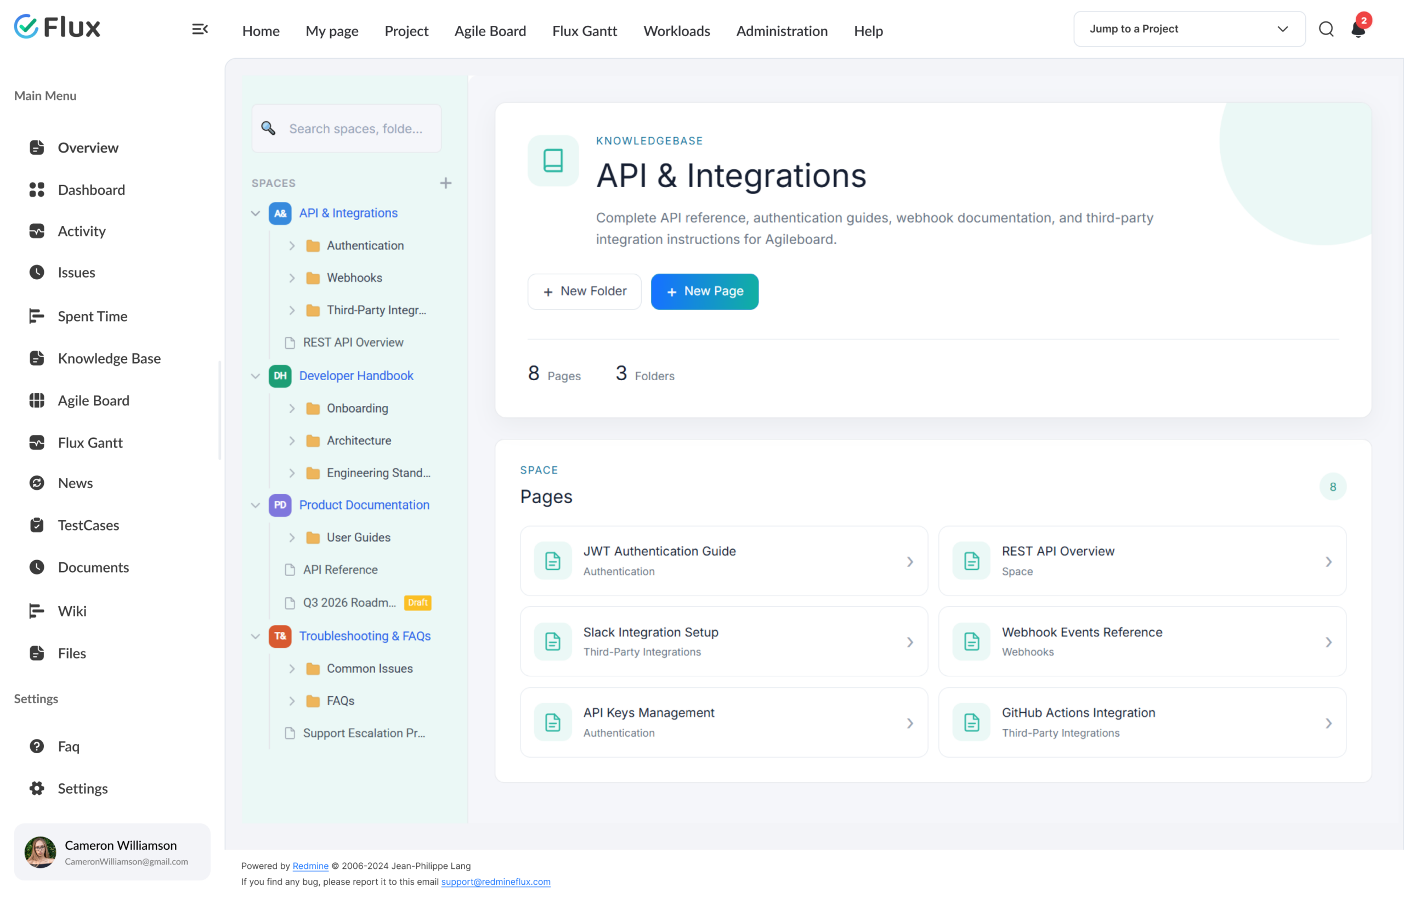Collapse the Troubleshooting & FAQs space
The height and width of the screenshot is (898, 1404).
tap(256, 636)
